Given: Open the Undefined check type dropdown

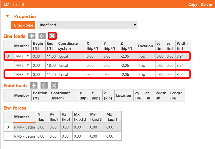Looking at the screenshot, I should point(86,25).
